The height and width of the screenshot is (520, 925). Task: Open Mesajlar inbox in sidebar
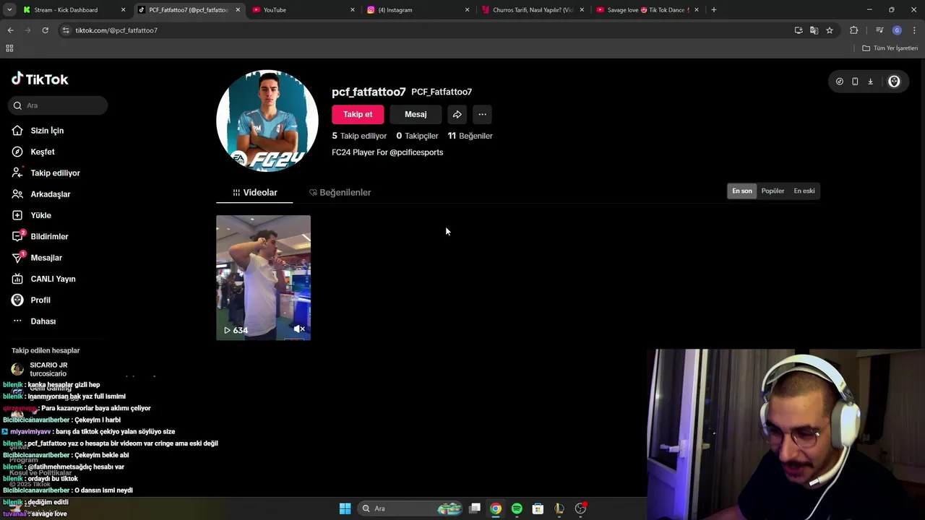click(x=46, y=258)
